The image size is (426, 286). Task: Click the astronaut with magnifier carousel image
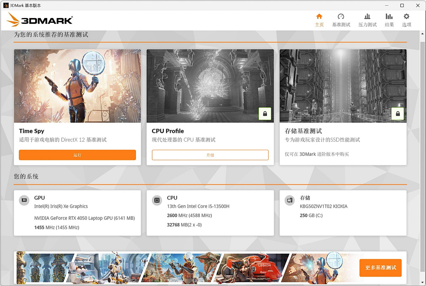point(319,268)
